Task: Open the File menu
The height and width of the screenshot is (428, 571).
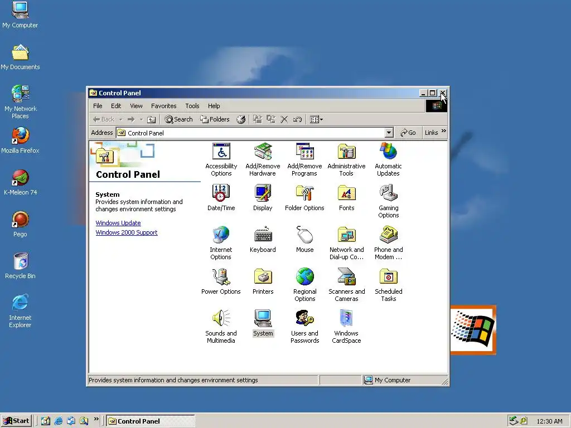Action: (98, 106)
